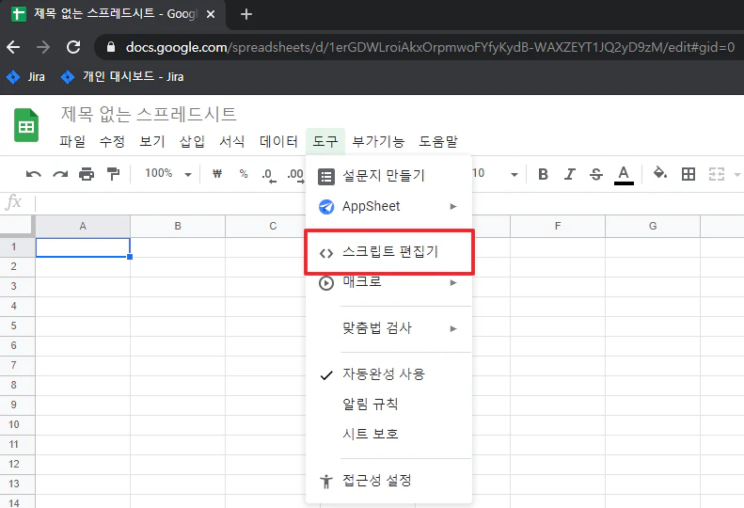Image resolution: width=744 pixels, height=508 pixels.
Task: Open the font size 10 dropdown
Action: (x=495, y=174)
